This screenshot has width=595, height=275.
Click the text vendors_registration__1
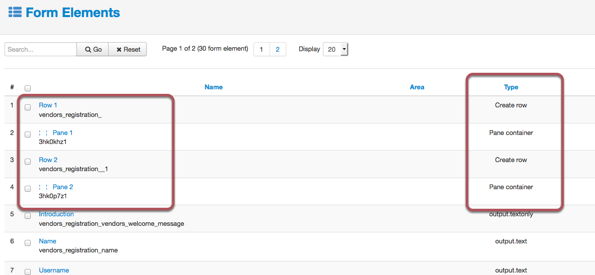tap(73, 169)
